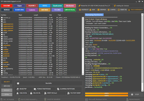Open DEVMGR via its icon
Screen dimensions: 144x101
click(99, 10)
